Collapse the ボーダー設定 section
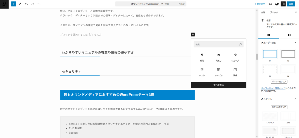This screenshot has width=299, height=138. [295, 43]
